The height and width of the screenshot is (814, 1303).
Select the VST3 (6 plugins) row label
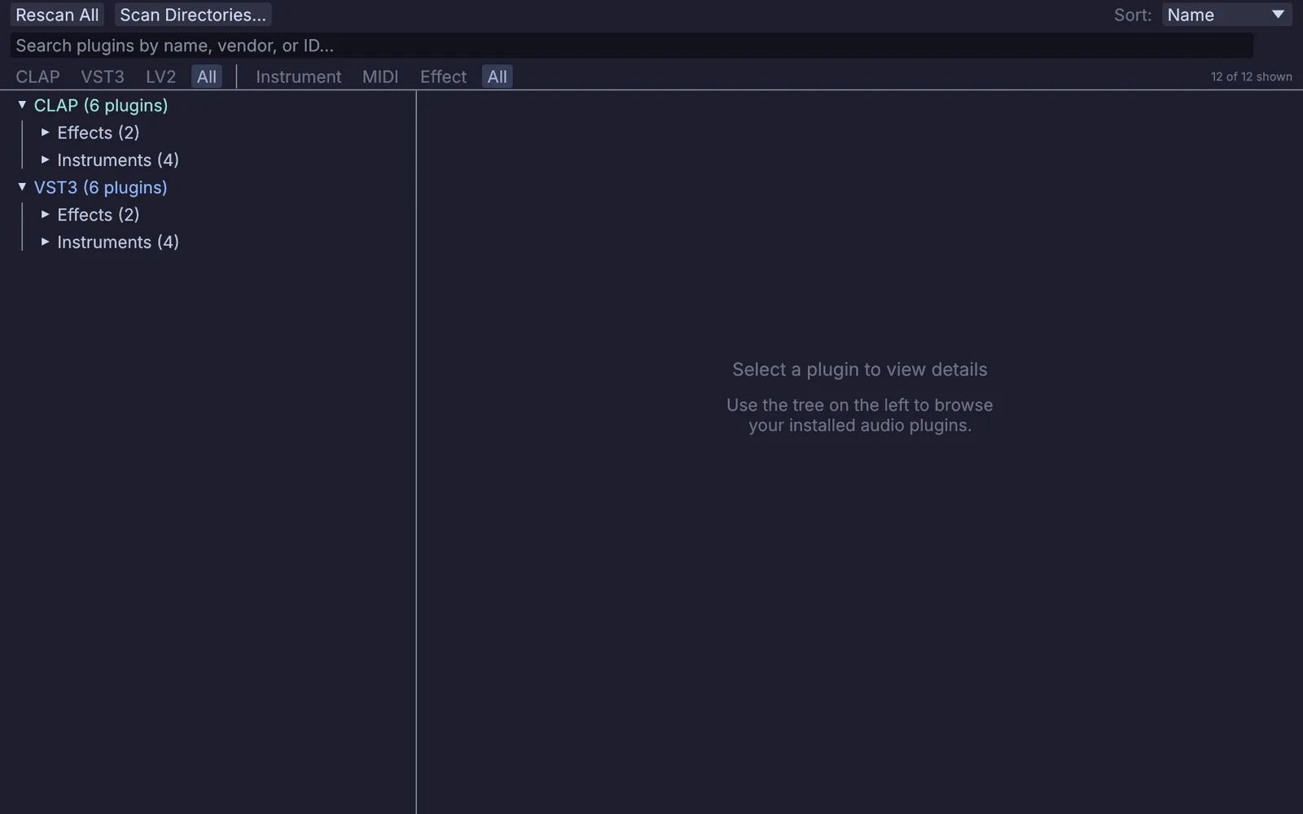point(101,187)
